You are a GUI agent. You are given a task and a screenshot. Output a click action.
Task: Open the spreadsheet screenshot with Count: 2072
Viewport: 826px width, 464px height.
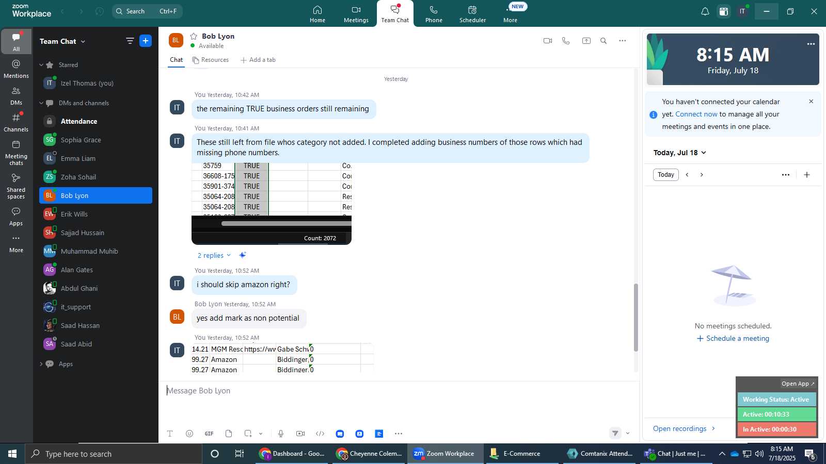[272, 204]
